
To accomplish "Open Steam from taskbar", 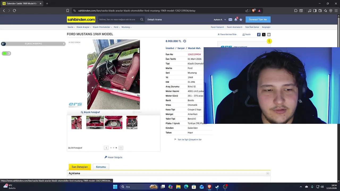I will coord(217,187).
